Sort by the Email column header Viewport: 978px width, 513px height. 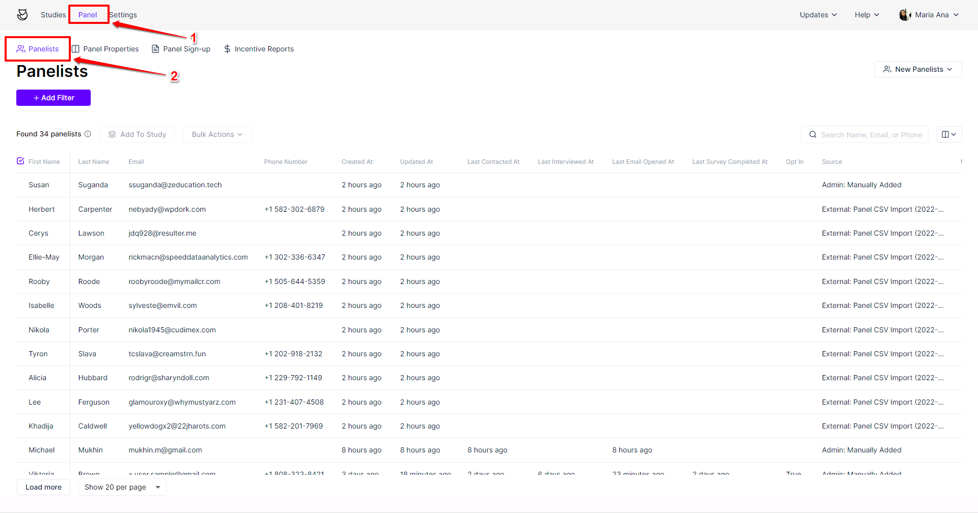click(136, 162)
